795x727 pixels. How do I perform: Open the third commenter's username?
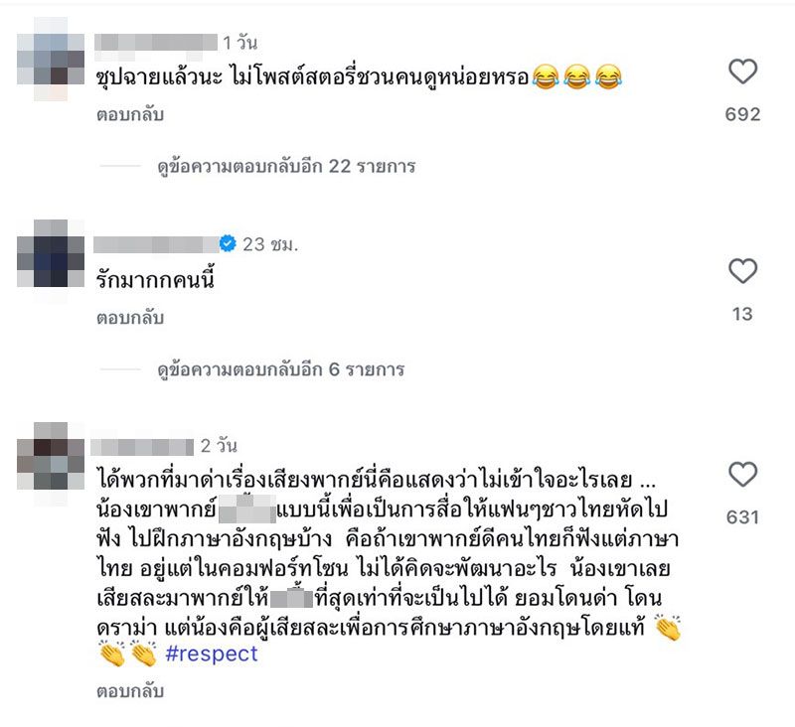click(142, 447)
